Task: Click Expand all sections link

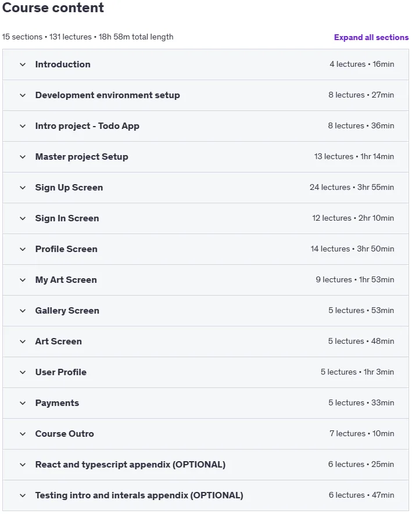Action: coord(371,37)
